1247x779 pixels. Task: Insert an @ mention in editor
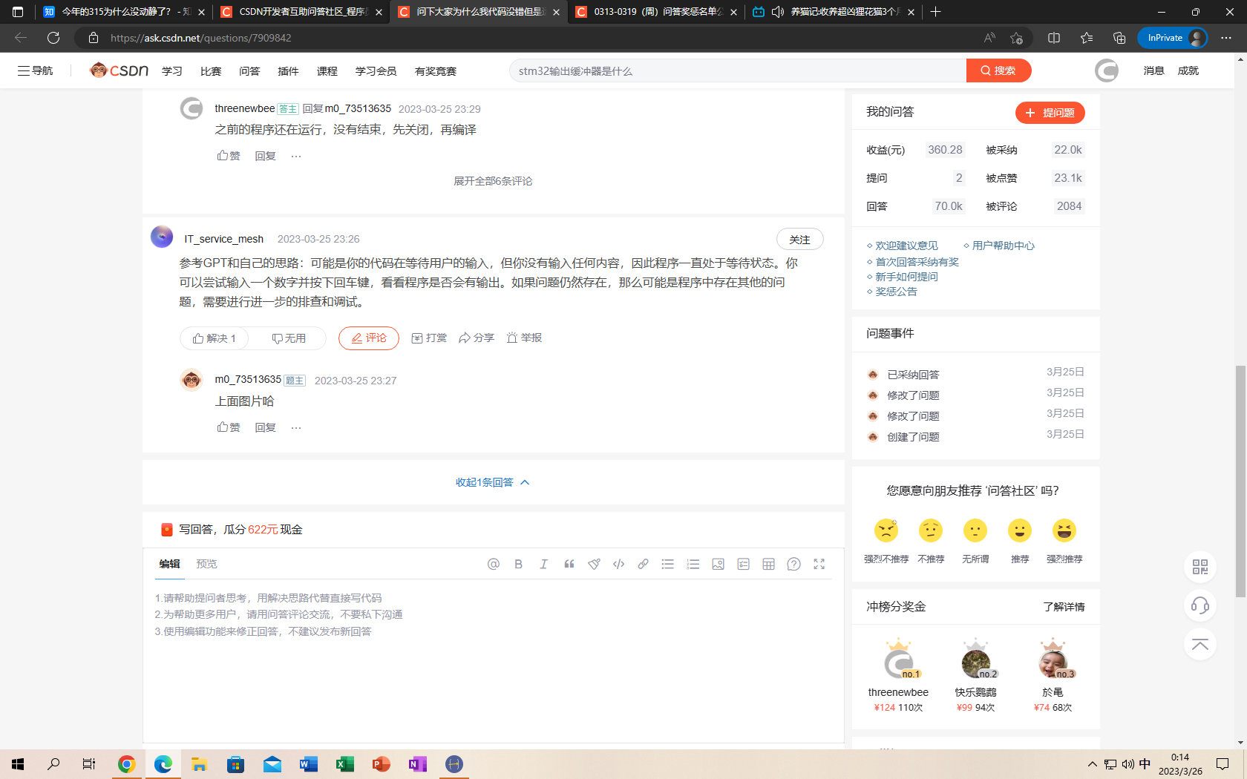click(x=494, y=564)
